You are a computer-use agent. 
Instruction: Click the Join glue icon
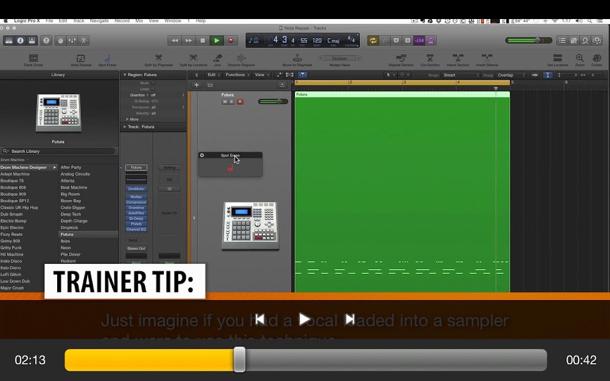(x=217, y=58)
